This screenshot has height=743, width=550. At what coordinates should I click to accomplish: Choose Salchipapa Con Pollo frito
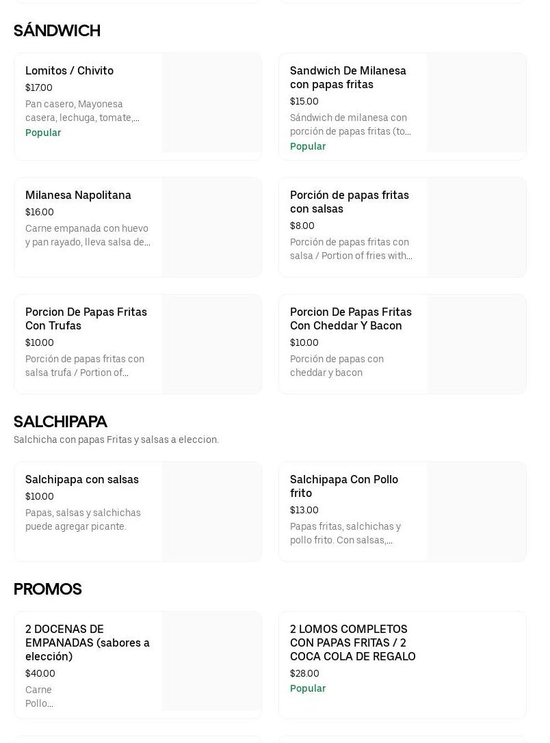click(x=343, y=486)
